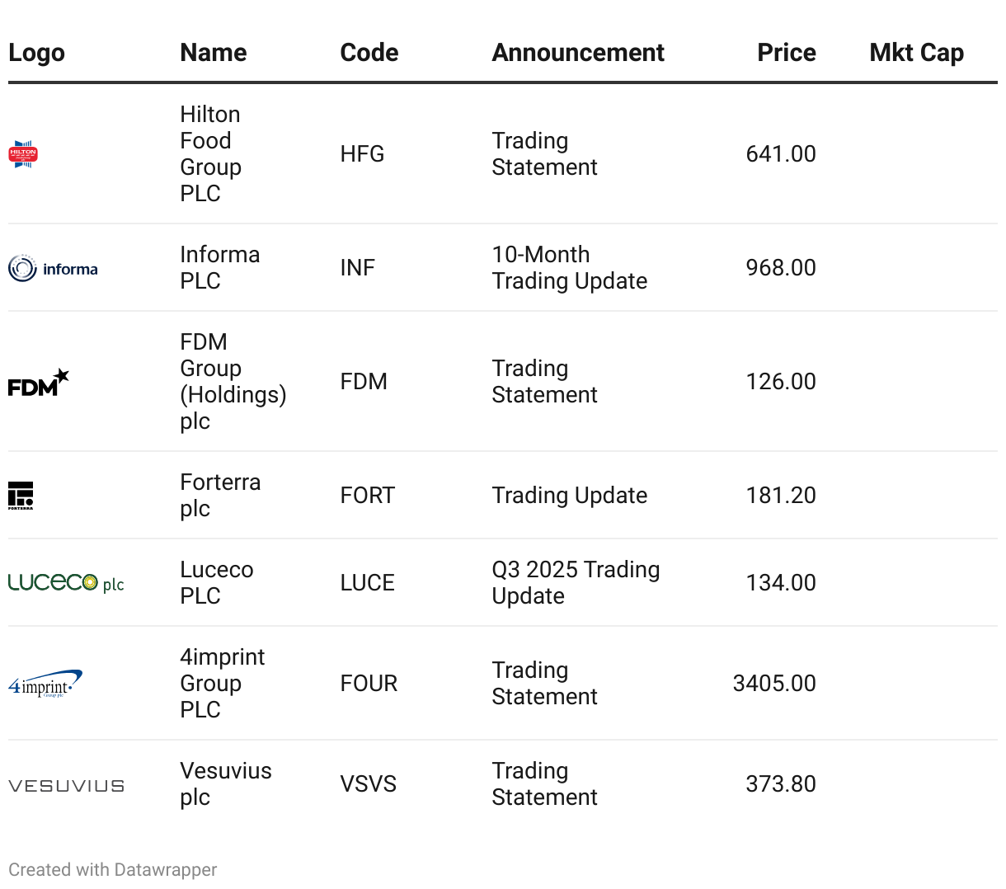Click the Informa logo
The width and height of the screenshot is (1006, 889).
pos(53,268)
